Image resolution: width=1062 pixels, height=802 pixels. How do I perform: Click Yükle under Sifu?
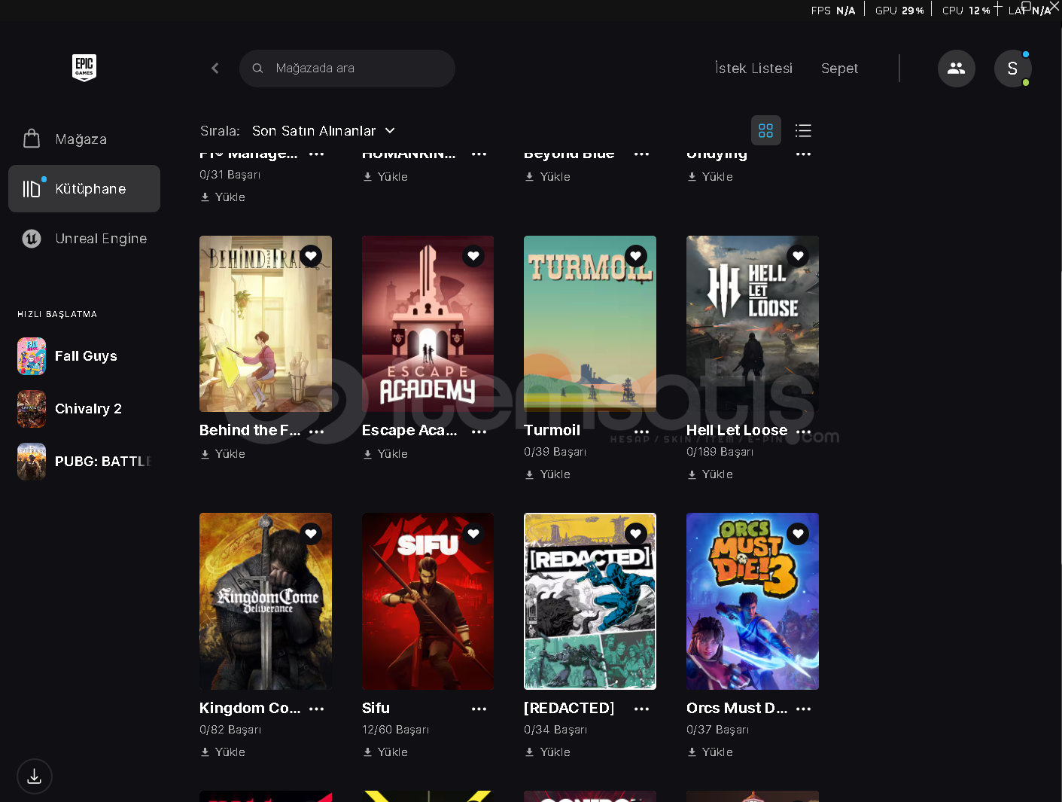pos(385,752)
